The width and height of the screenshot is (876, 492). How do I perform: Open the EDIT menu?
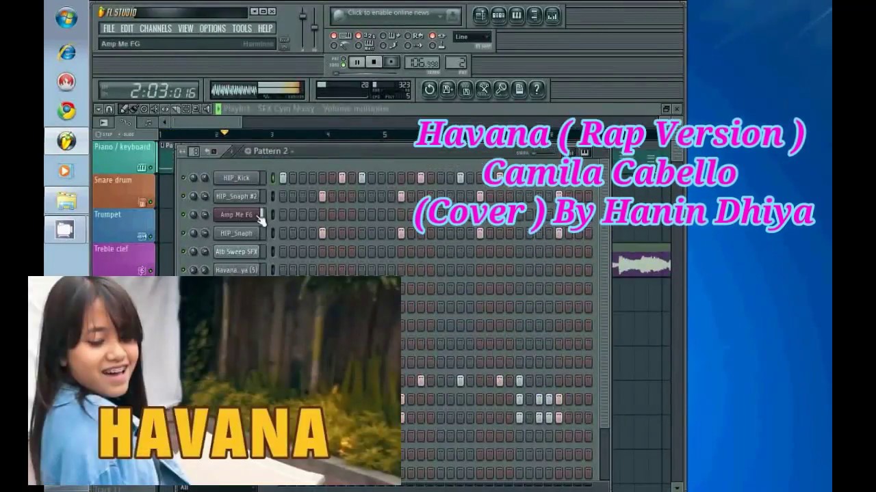point(127,28)
